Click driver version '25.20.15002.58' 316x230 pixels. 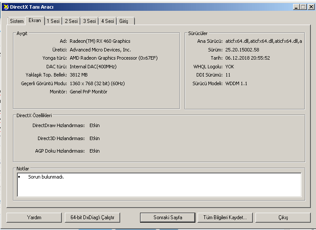click(x=242, y=50)
